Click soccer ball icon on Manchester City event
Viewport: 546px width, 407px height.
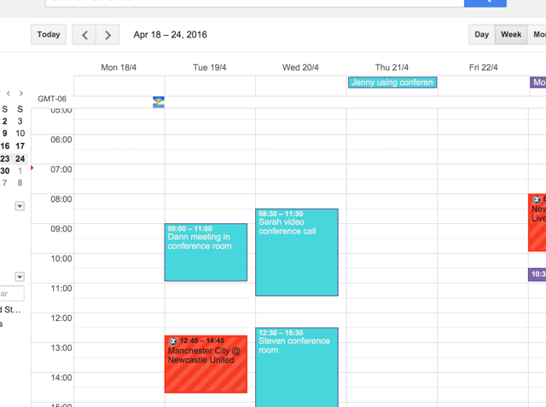click(173, 341)
